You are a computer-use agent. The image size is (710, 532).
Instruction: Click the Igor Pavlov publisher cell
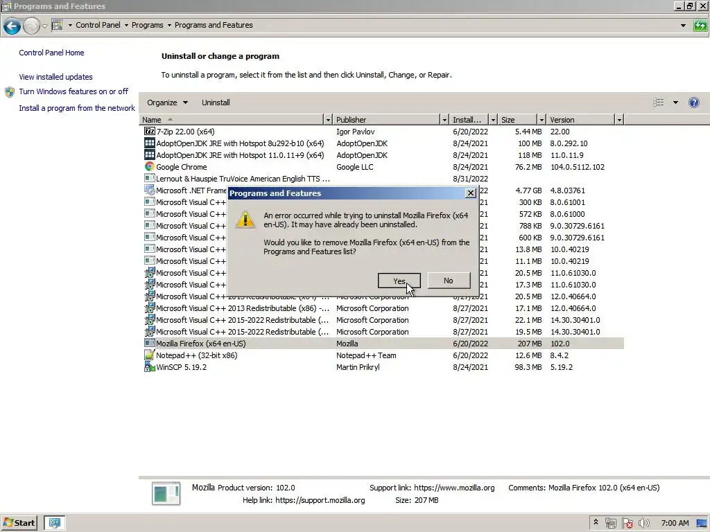[x=356, y=132]
